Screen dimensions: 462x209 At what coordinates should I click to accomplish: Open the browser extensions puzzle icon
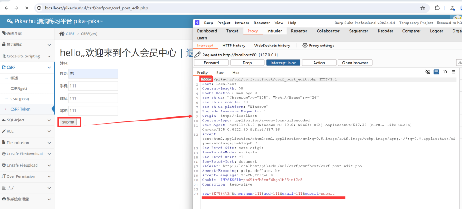point(438,8)
